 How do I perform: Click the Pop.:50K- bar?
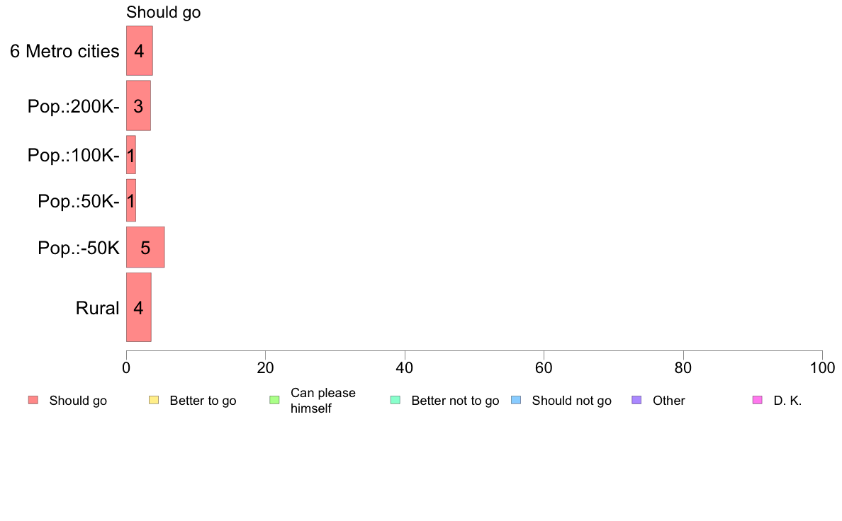pyautogui.click(x=131, y=200)
